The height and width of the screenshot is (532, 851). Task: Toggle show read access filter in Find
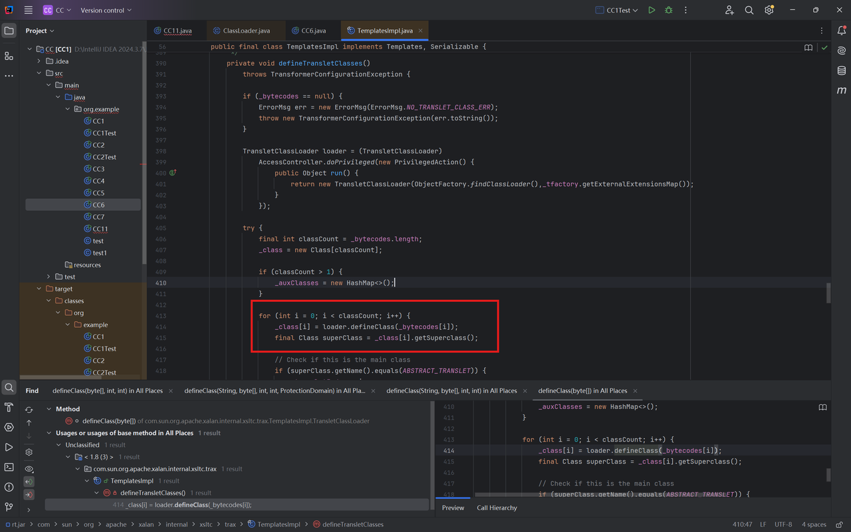29,481
